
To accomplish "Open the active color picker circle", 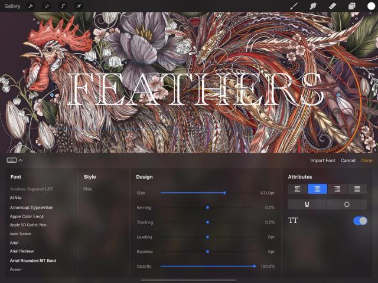I will pos(371,6).
